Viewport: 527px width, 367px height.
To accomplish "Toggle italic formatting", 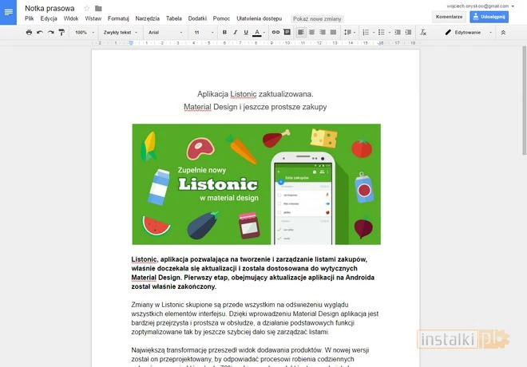I will [x=235, y=33].
